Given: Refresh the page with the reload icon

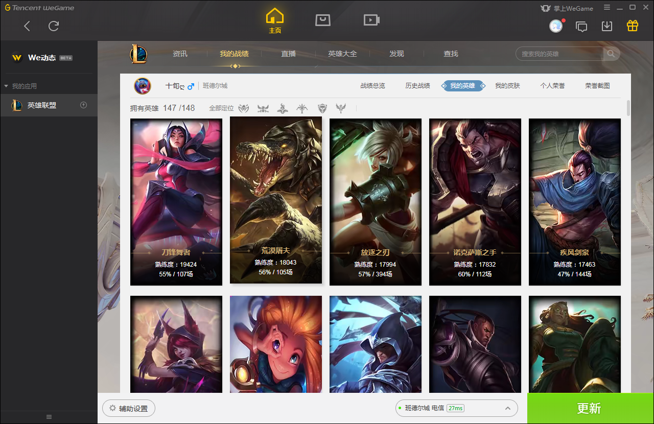Looking at the screenshot, I should pos(54,26).
